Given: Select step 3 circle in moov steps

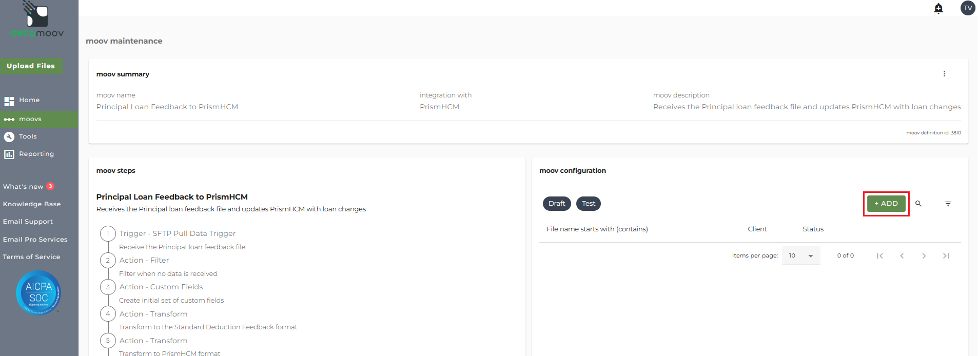Looking at the screenshot, I should tap(108, 287).
